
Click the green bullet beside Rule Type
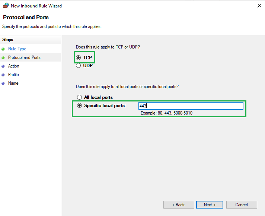tap(3, 49)
